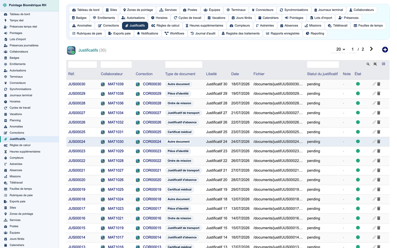
Task: Click the edit pencil for JUS00030
Action: (374, 84)
